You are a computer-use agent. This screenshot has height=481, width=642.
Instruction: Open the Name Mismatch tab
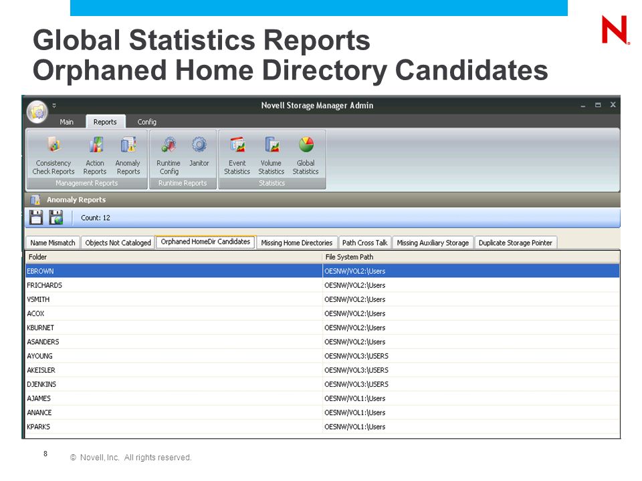[53, 243]
